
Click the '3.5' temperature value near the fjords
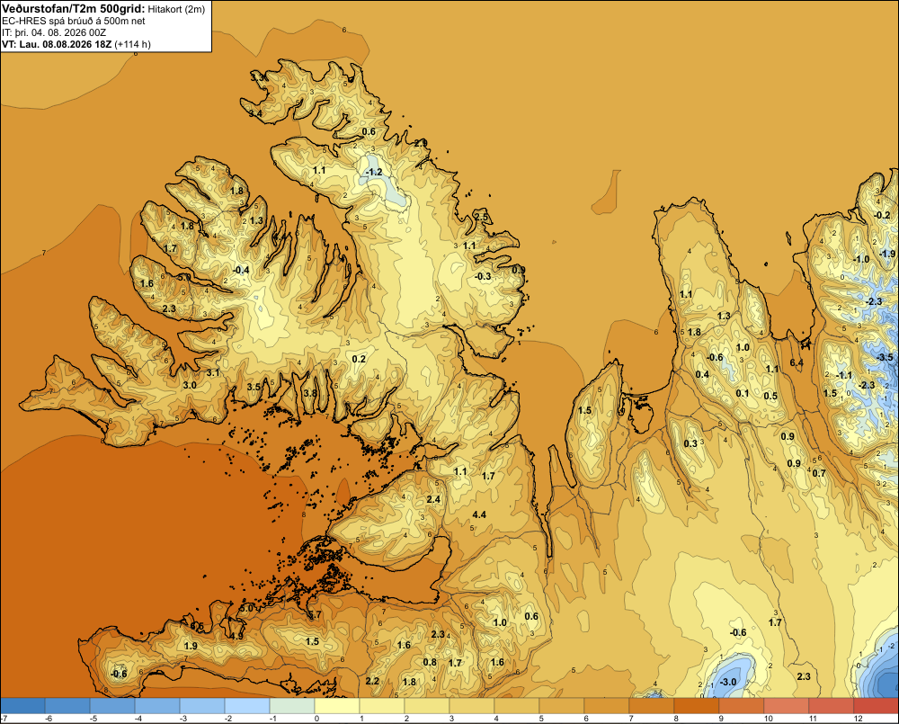point(254,387)
